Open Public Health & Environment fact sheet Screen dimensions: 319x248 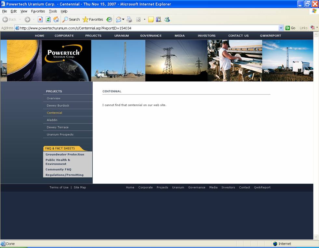pyautogui.click(x=58, y=162)
